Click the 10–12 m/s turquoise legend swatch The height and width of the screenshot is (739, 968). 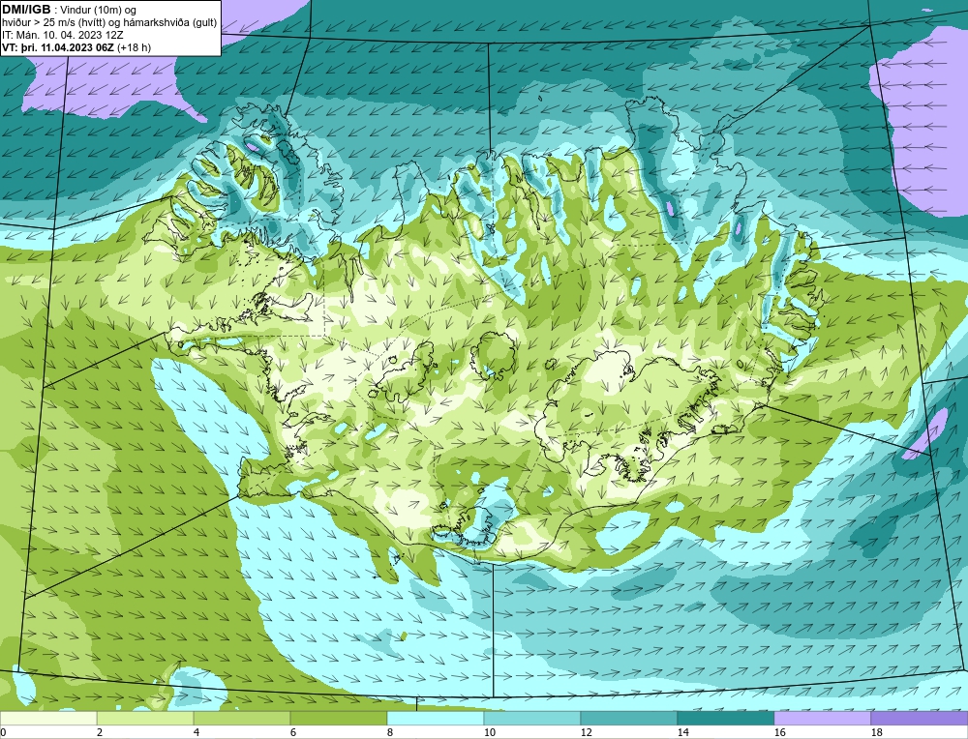pos(532,718)
